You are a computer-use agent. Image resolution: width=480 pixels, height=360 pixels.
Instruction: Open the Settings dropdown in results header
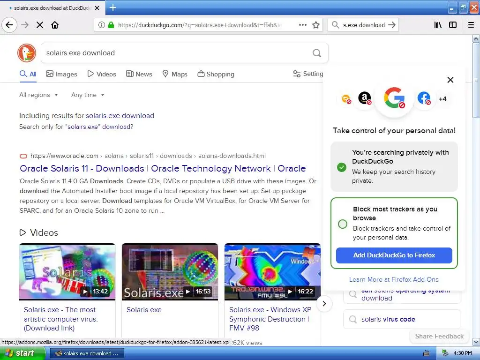tap(308, 74)
